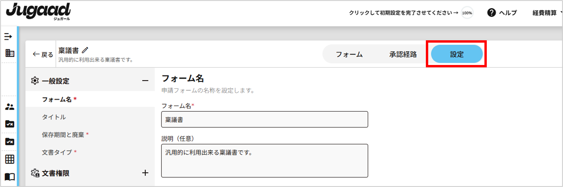Viewport: 563px width, 187px height.
Task: Select the 設定 tab
Action: 456,54
